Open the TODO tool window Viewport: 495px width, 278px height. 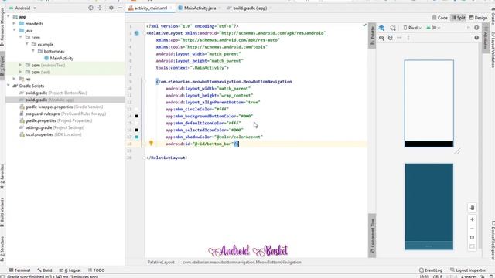click(96, 270)
